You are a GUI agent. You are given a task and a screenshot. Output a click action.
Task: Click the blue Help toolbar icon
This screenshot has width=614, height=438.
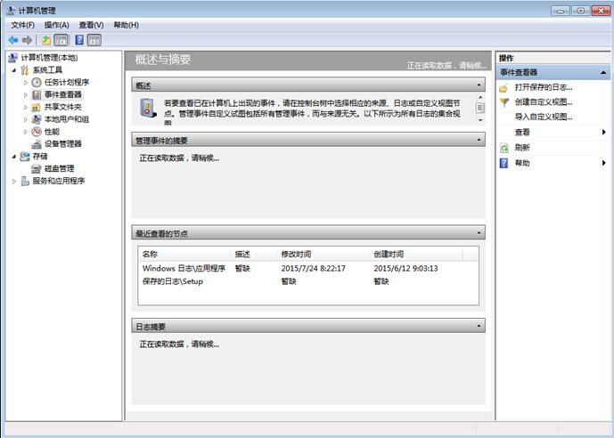pos(79,40)
